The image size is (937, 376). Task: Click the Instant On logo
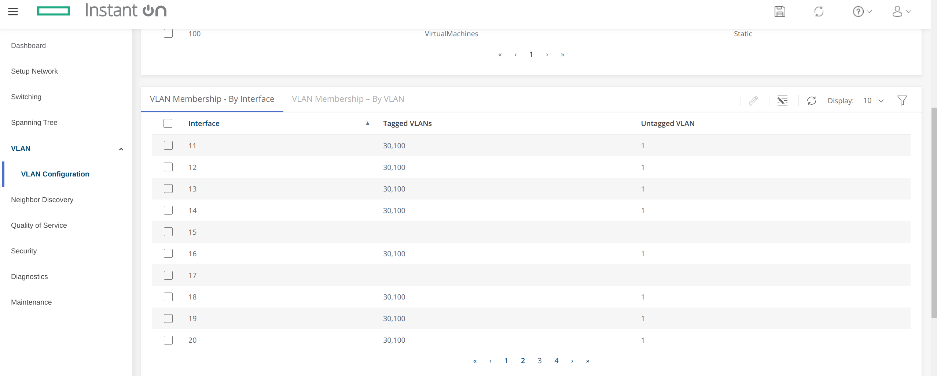click(125, 11)
